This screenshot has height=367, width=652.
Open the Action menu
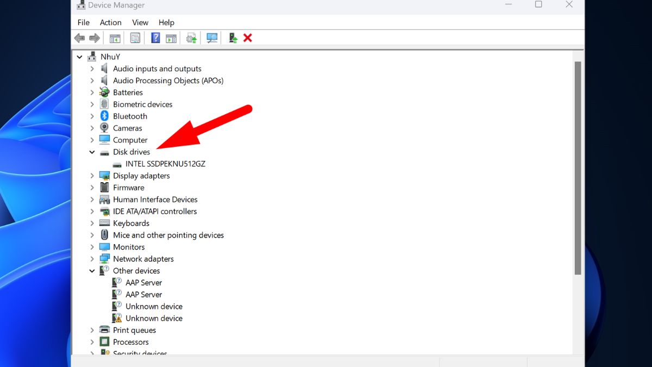tap(111, 22)
